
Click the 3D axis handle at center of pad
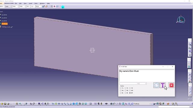pos(92,50)
